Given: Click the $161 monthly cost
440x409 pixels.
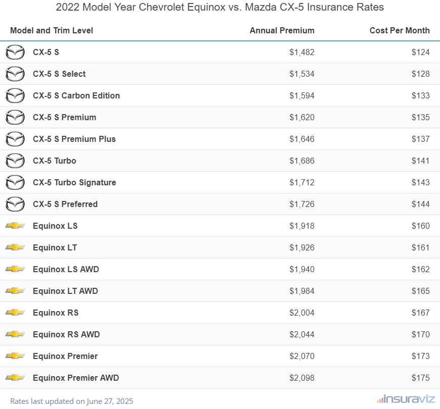Looking at the screenshot, I should coord(421,247).
